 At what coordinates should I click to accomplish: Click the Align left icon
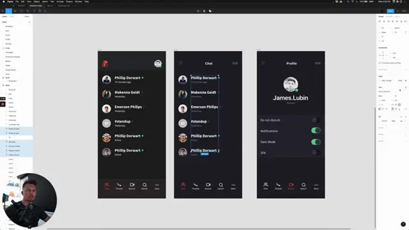click(x=380, y=21)
